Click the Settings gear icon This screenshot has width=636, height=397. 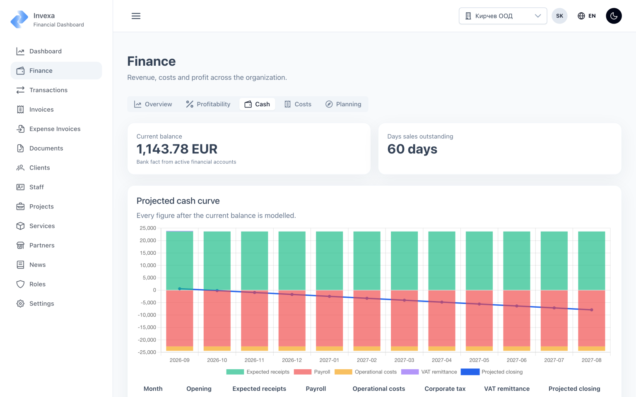coord(20,304)
